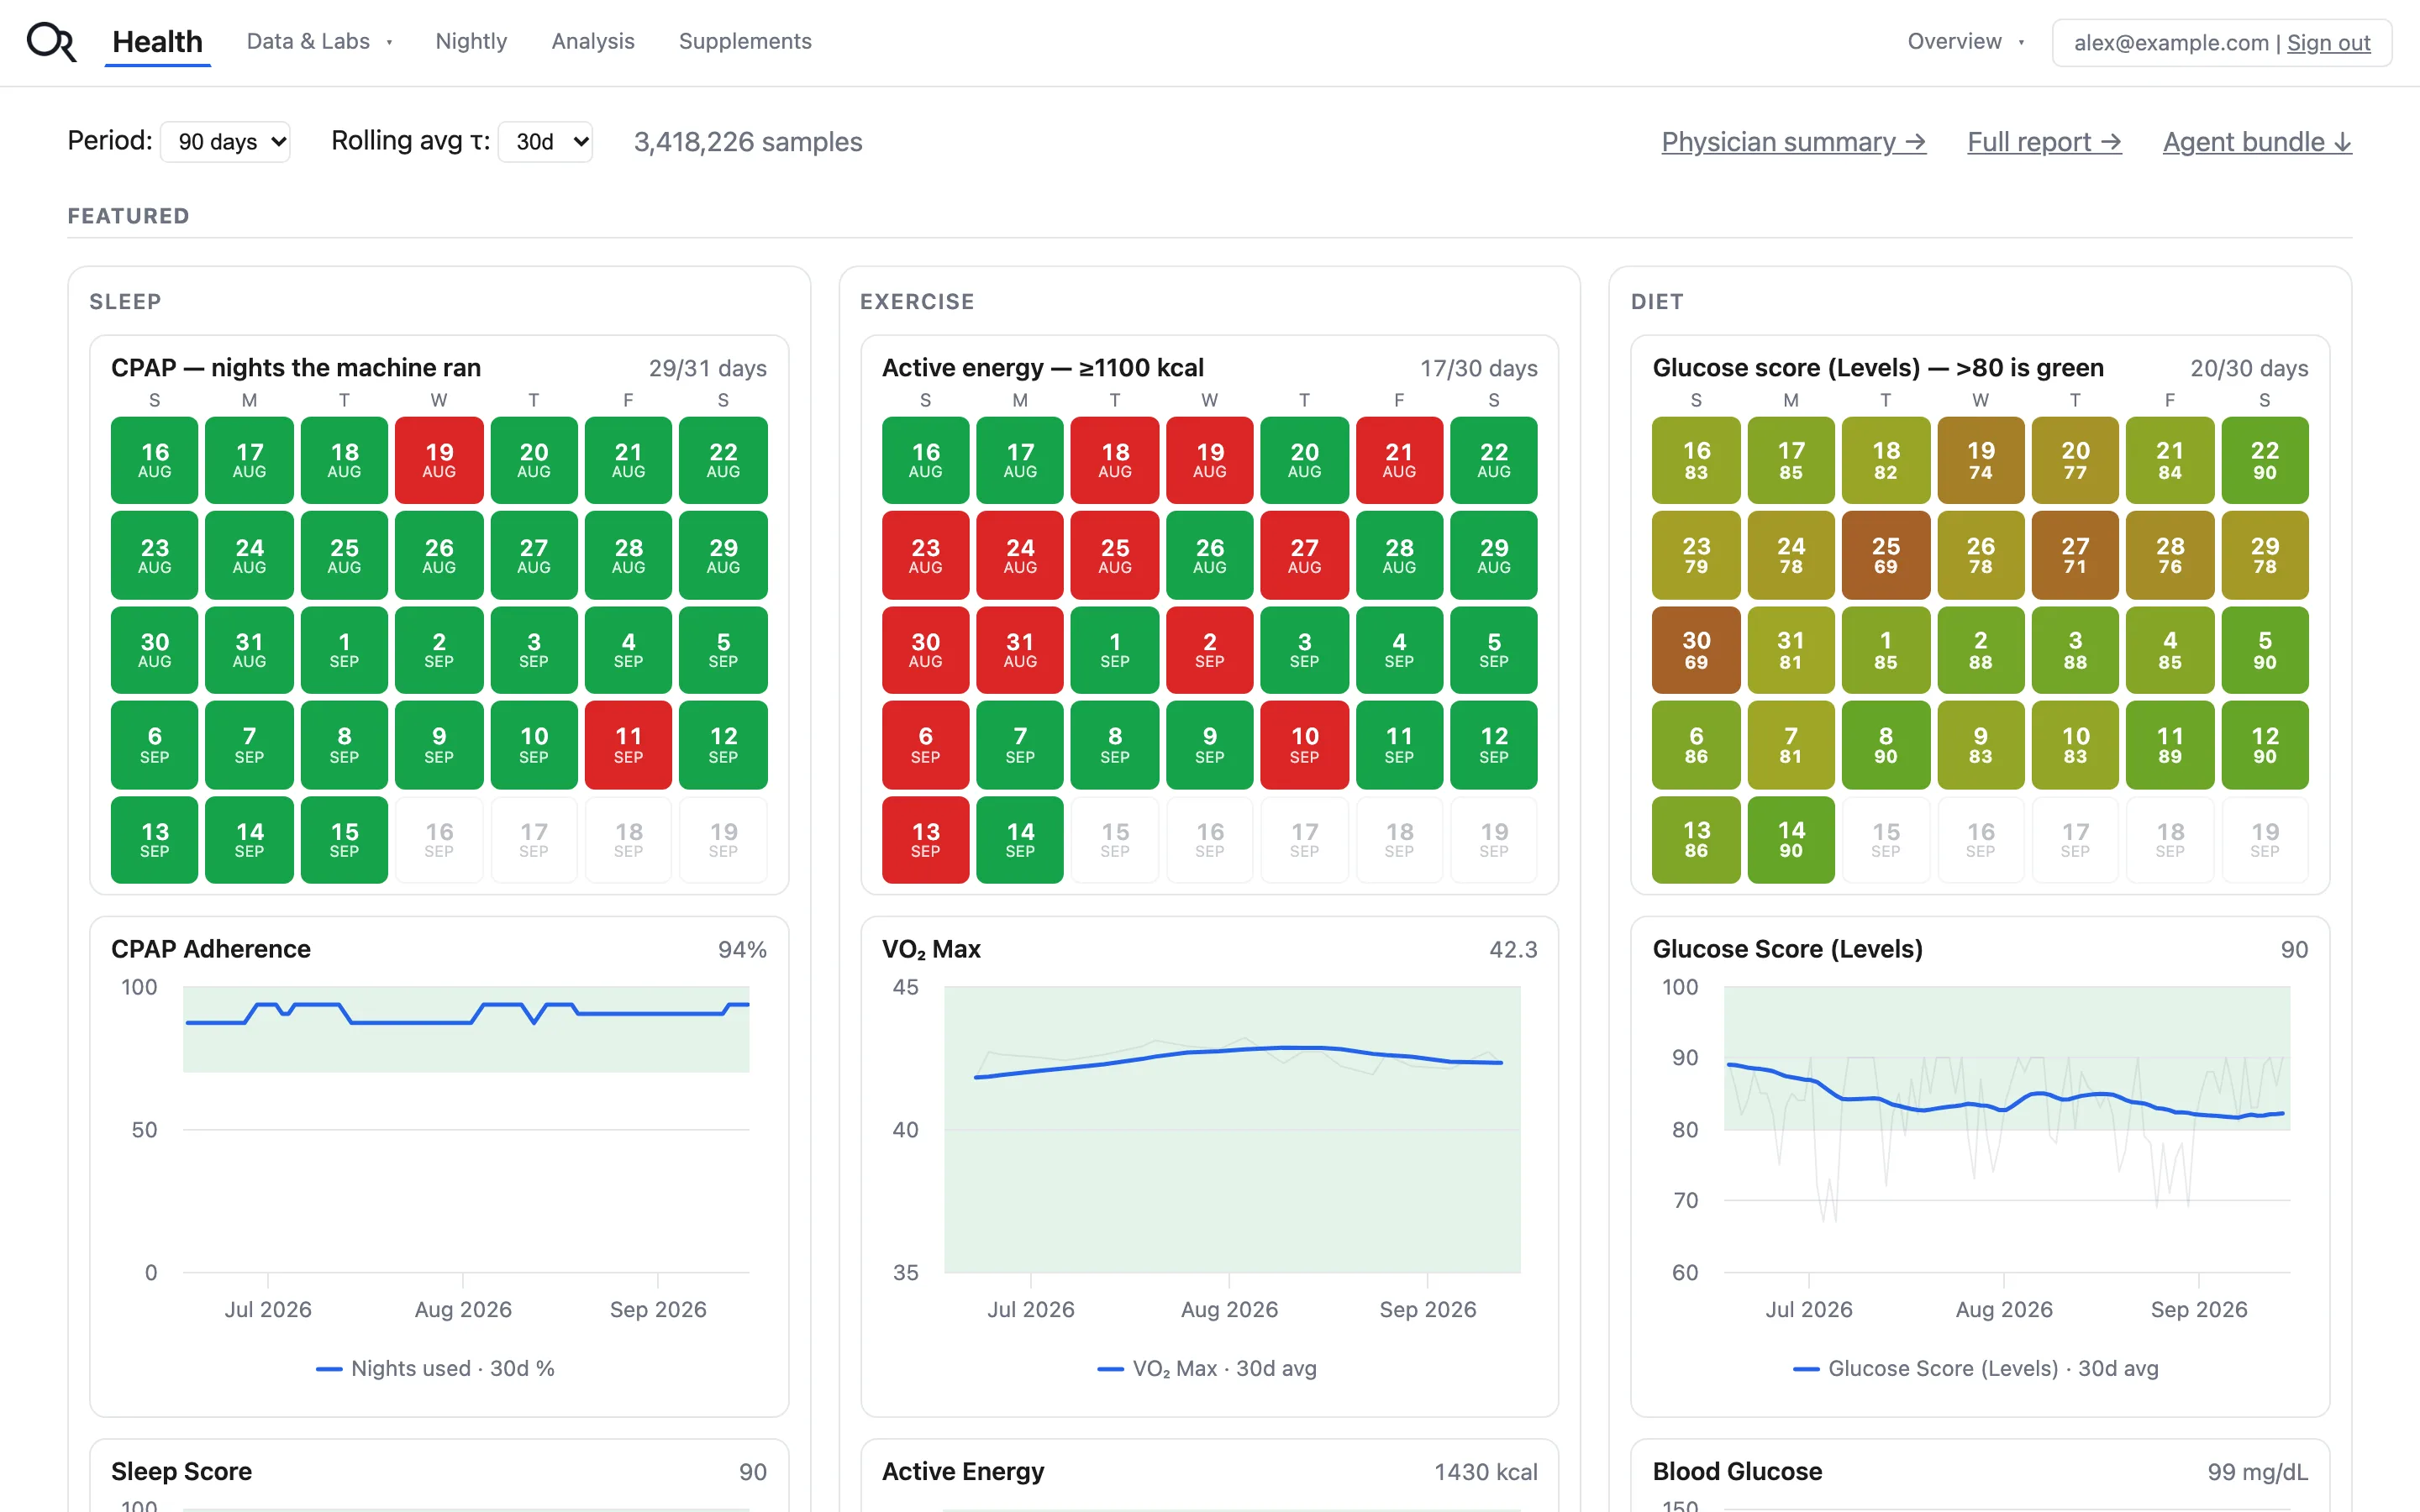The image size is (2420, 1512).
Task: Click the Glucose Score (Levels) chart title
Action: [x=1788, y=949]
